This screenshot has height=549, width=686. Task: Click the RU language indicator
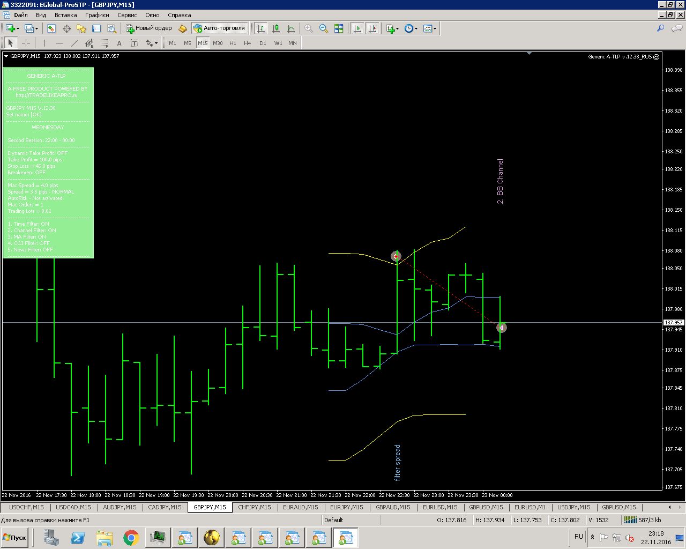579,537
